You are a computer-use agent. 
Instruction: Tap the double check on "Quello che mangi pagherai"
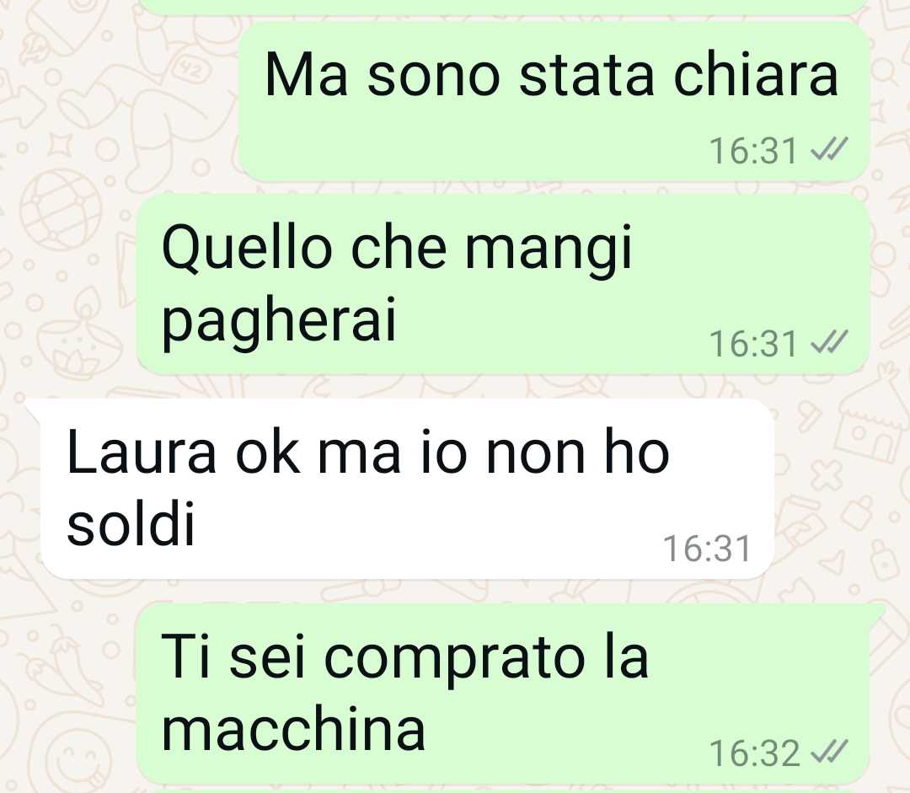click(829, 342)
